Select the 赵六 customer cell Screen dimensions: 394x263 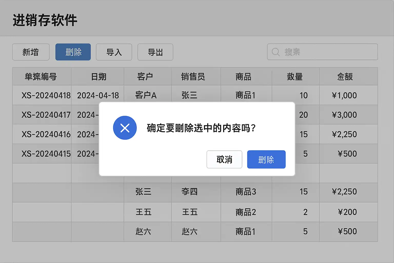143,232
